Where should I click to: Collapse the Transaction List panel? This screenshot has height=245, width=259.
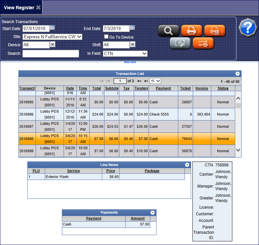[238, 74]
